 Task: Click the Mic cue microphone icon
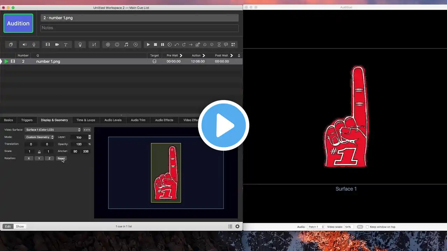34,45
